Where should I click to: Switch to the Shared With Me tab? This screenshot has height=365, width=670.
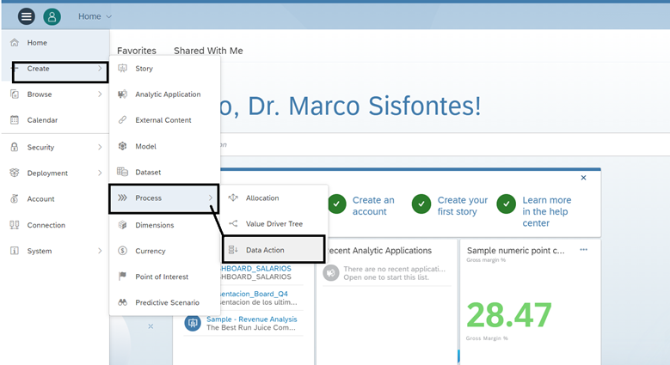(208, 51)
